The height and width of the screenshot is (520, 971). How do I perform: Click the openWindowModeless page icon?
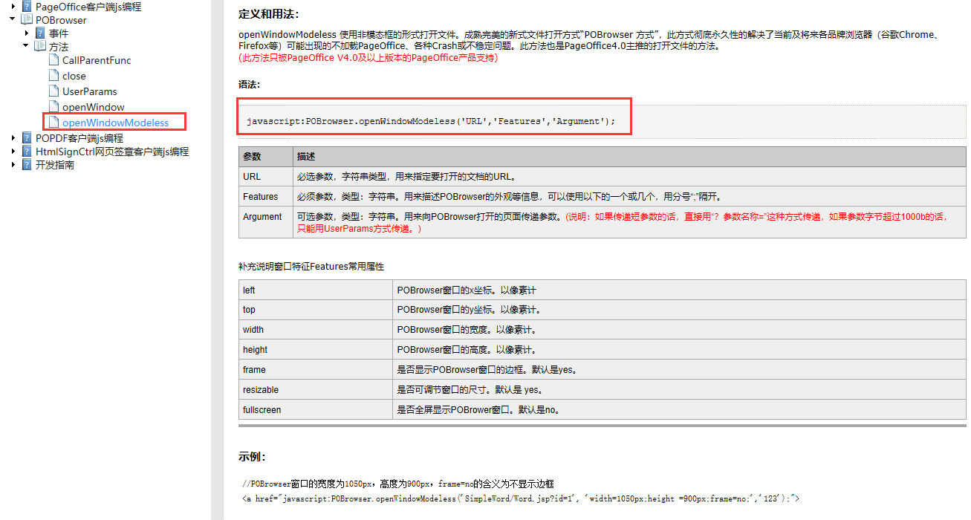click(x=53, y=122)
